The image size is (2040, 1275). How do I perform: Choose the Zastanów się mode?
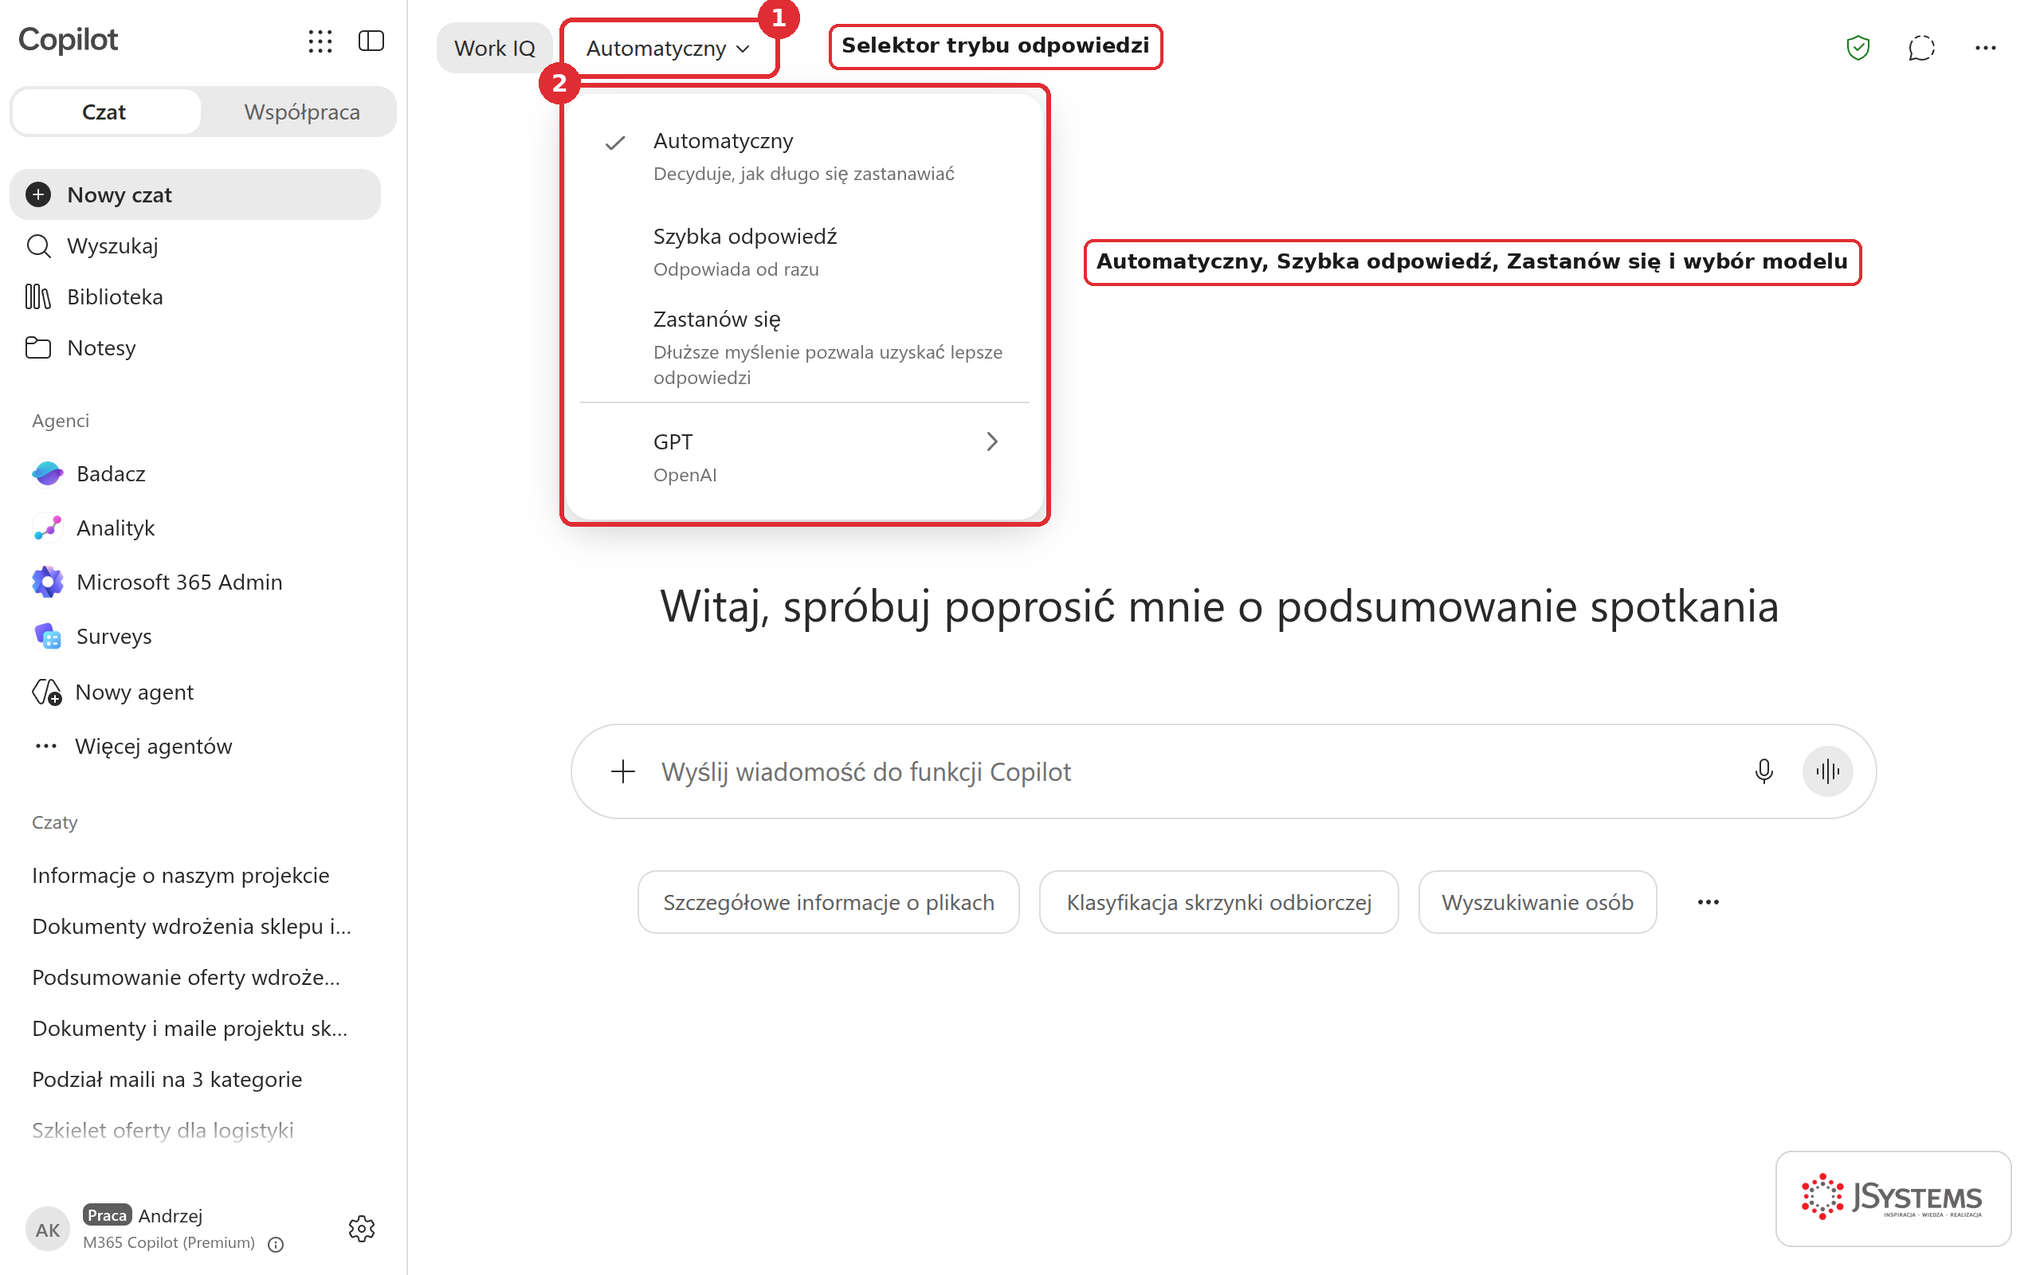click(804, 347)
